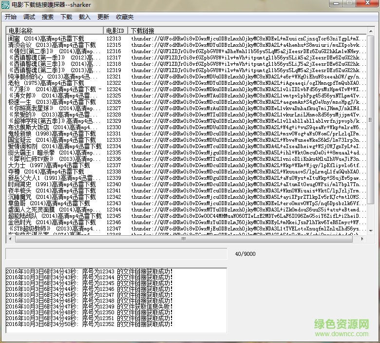Select row 夜半梳头 (2014)
Screen dimensions: 380x343
tap(187, 191)
